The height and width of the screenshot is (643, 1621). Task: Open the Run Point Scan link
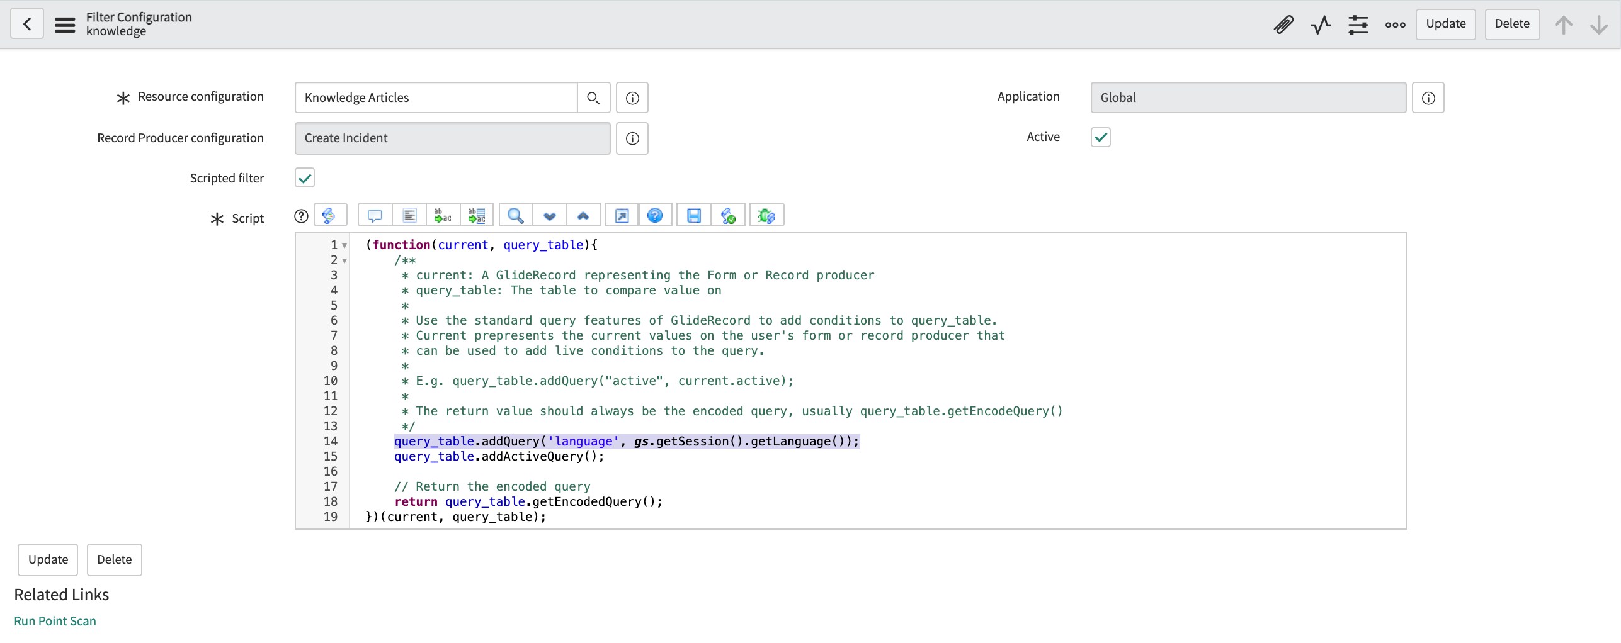click(x=55, y=621)
